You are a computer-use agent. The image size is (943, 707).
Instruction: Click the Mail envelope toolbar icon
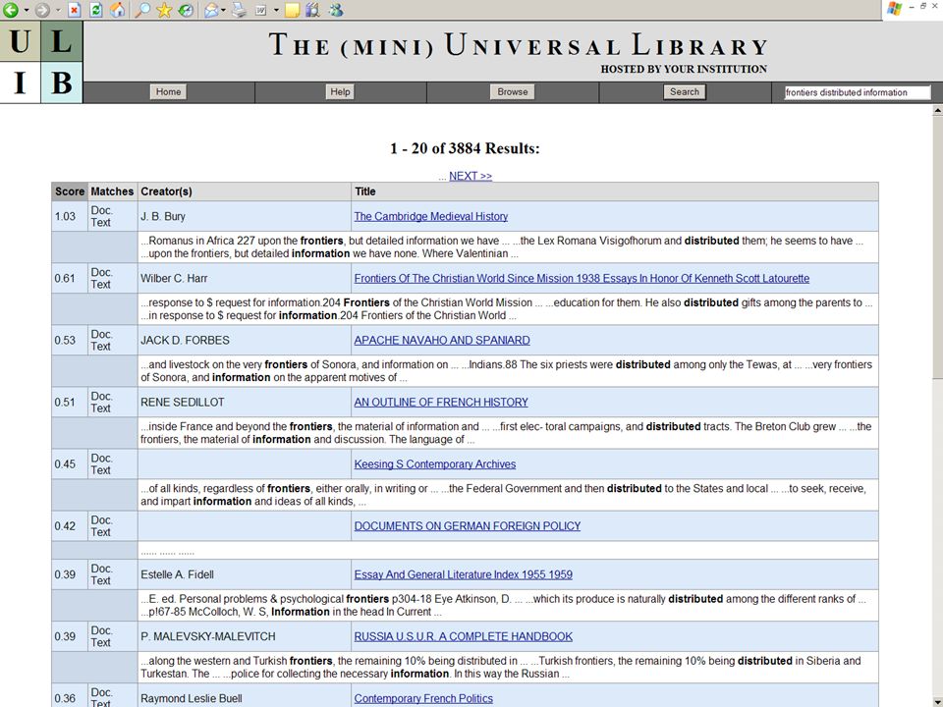(210, 9)
